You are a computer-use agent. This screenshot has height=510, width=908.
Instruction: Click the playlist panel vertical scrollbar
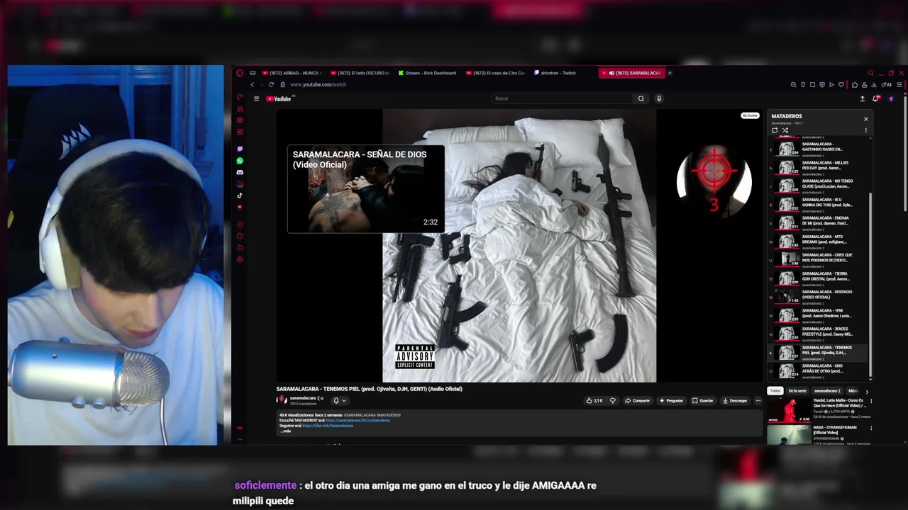click(x=870, y=283)
